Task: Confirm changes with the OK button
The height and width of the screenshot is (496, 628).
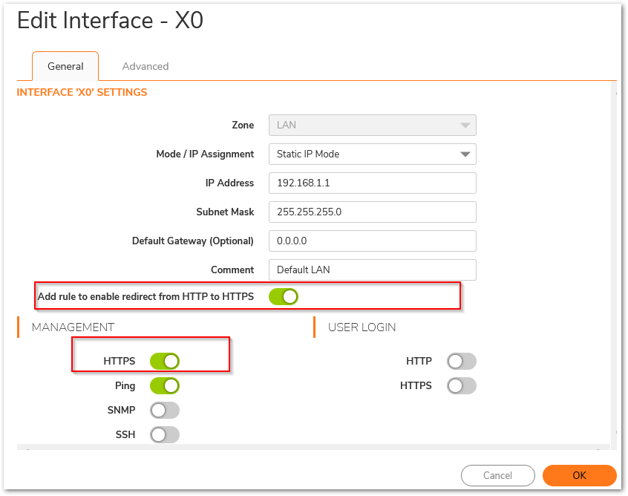Action: pos(579,475)
